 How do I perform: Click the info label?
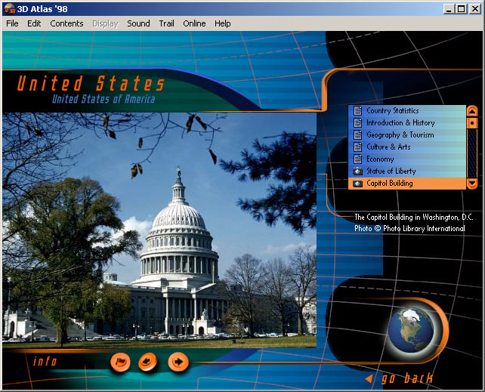tap(45, 361)
